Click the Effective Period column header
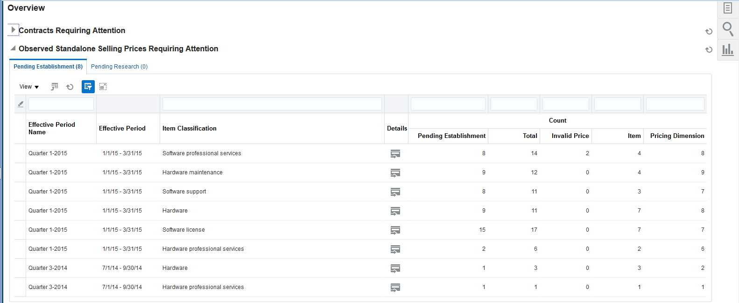This screenshot has width=739, height=303. pos(122,129)
